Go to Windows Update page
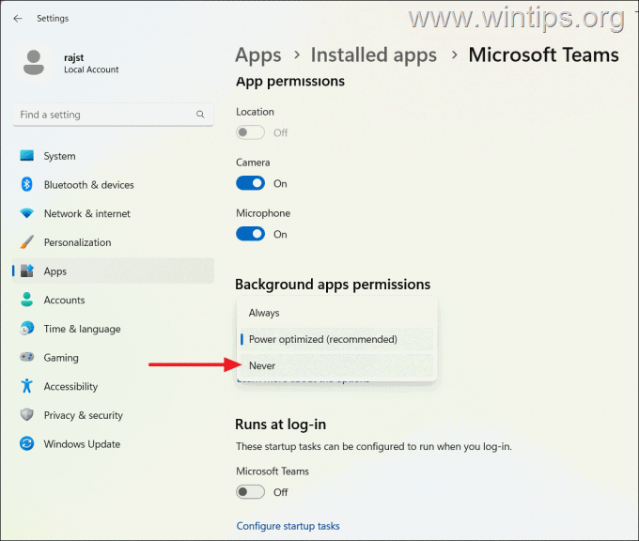 (x=113, y=443)
